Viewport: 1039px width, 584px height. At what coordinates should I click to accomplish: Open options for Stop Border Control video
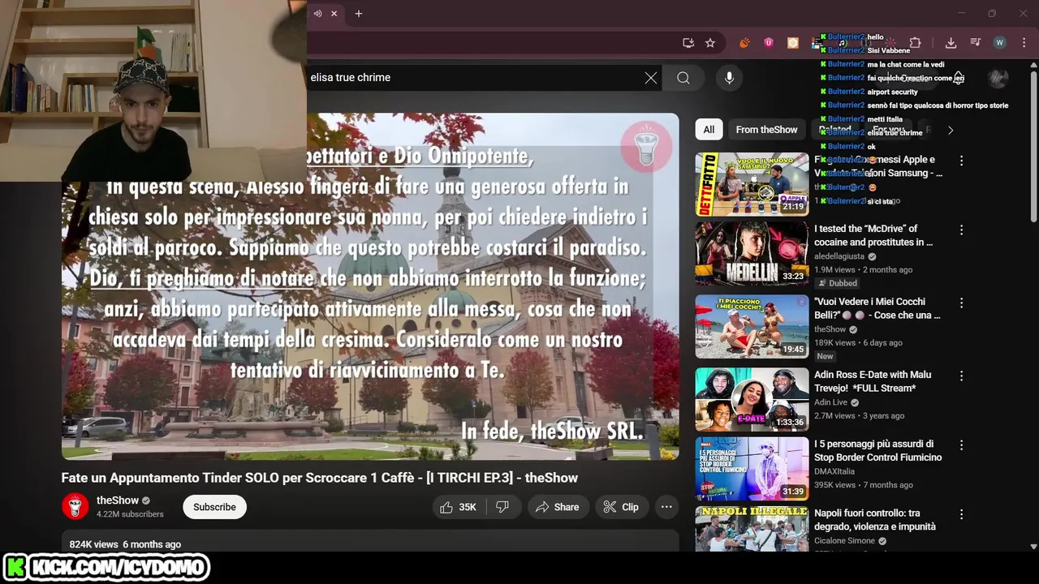coord(961,445)
